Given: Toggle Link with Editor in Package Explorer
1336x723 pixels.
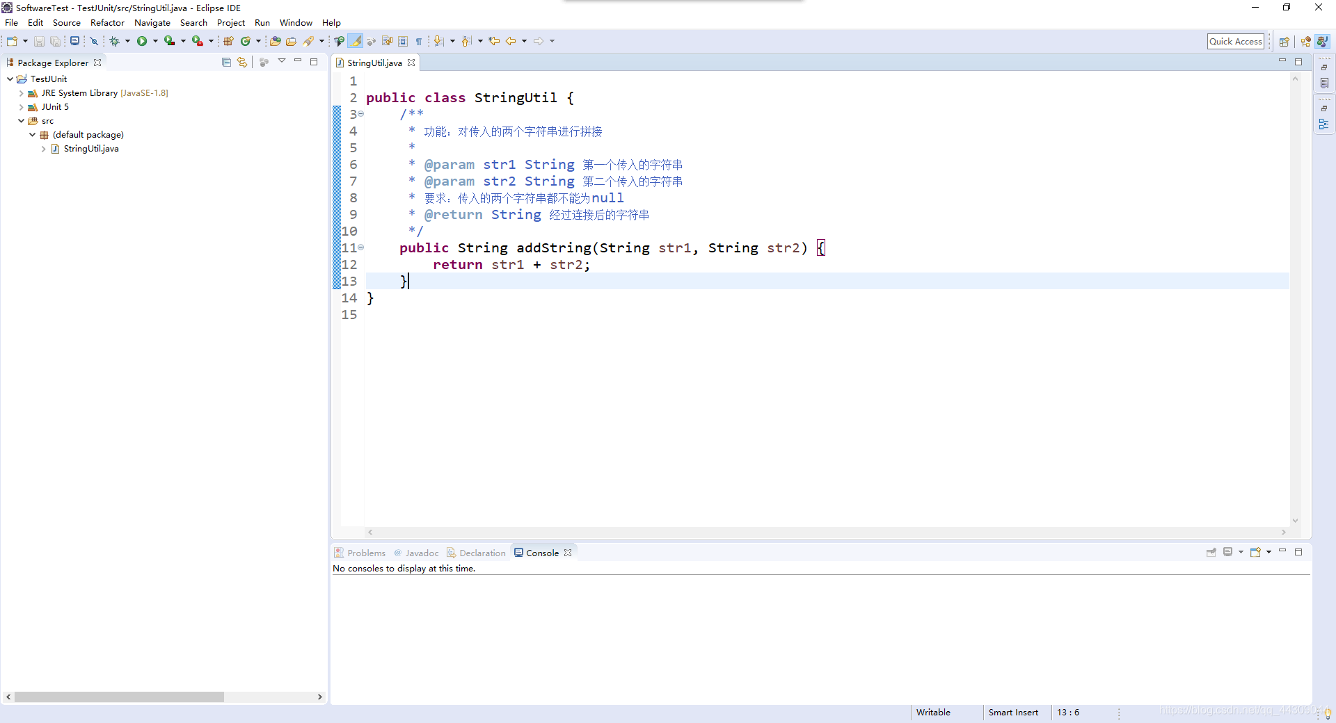Looking at the screenshot, I should pyautogui.click(x=241, y=62).
